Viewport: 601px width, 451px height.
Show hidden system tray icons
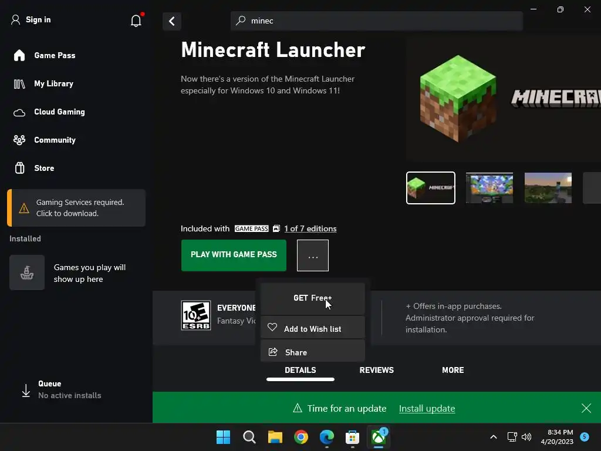point(494,437)
